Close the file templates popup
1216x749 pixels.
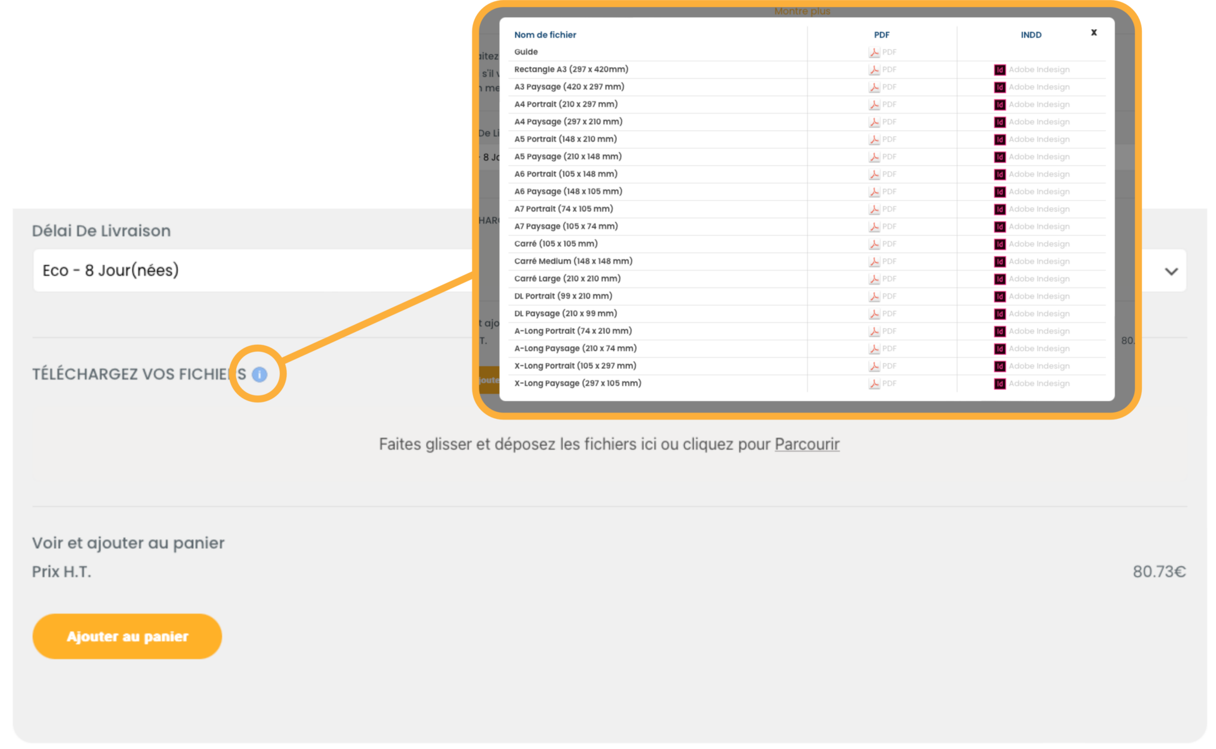pos(1094,32)
